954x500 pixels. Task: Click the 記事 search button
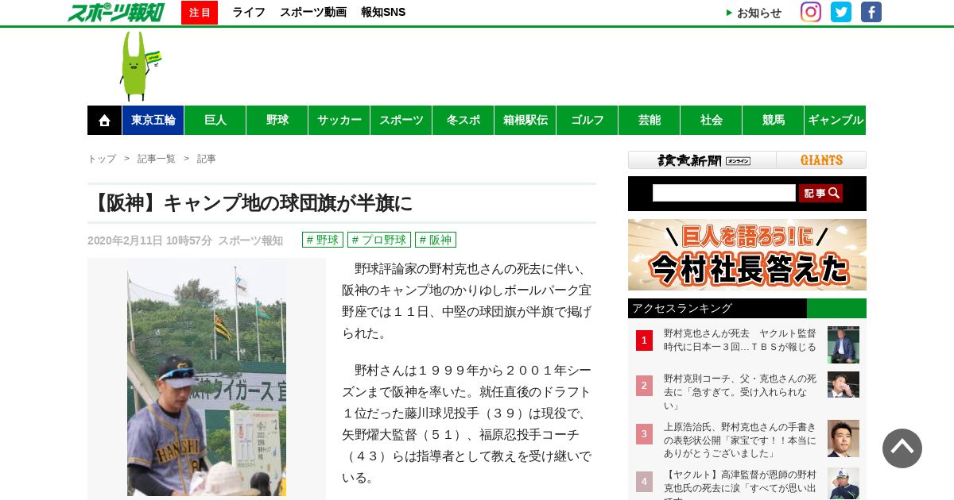[820, 193]
